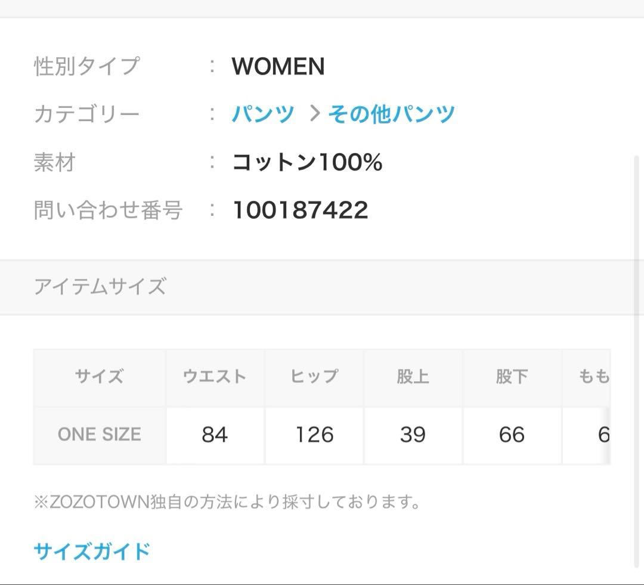
Task: Click the コットン100% material text
Action: (x=306, y=162)
